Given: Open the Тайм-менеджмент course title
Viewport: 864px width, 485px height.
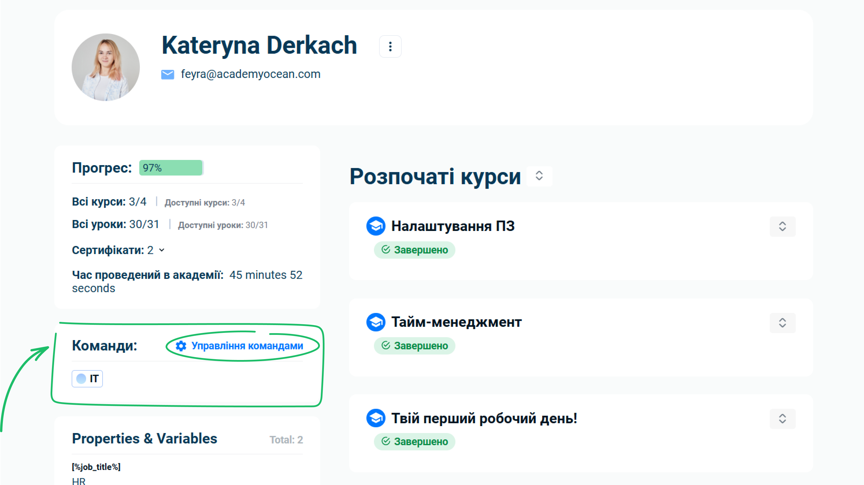Looking at the screenshot, I should [x=457, y=322].
